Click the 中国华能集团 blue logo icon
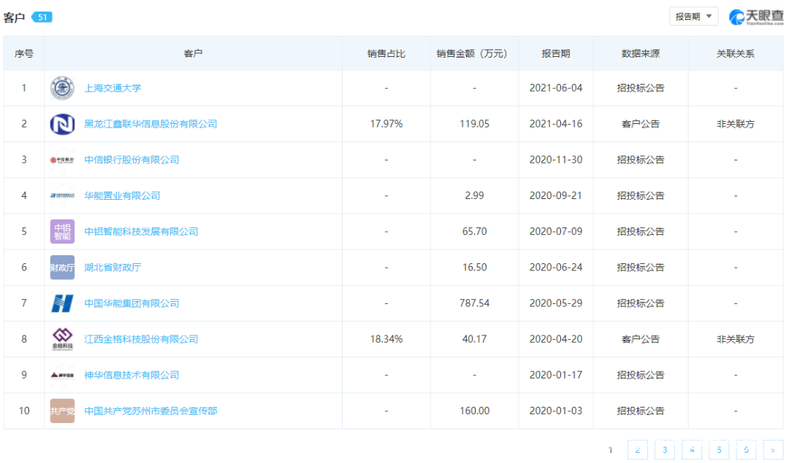The height and width of the screenshot is (463, 789). pos(62,303)
